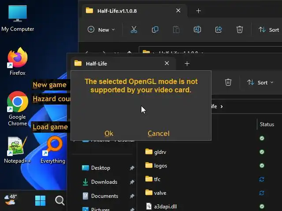Screen dimensions: 282x211
Task: Open the My Computer desktop icon
Action: (18, 18)
